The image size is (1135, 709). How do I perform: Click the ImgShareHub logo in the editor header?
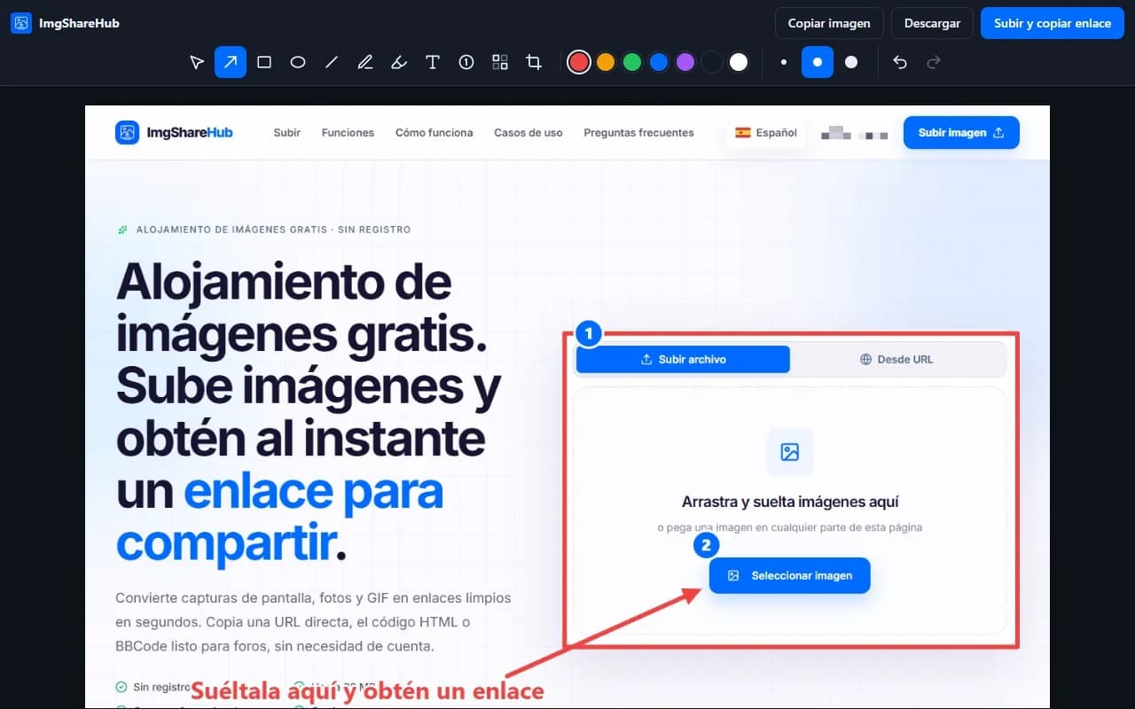point(66,23)
